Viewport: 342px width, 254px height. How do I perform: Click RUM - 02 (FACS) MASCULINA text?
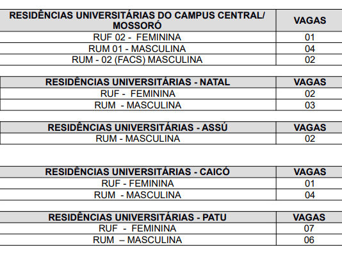coord(137,60)
